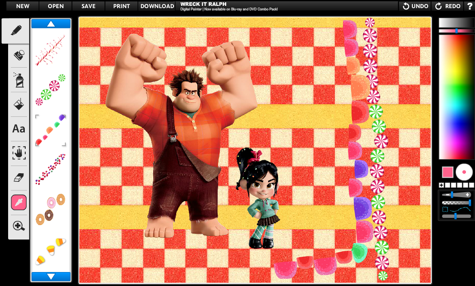Image resolution: width=475 pixels, height=286 pixels.
Task: Choose the candy corn brush
Action: [50, 251]
